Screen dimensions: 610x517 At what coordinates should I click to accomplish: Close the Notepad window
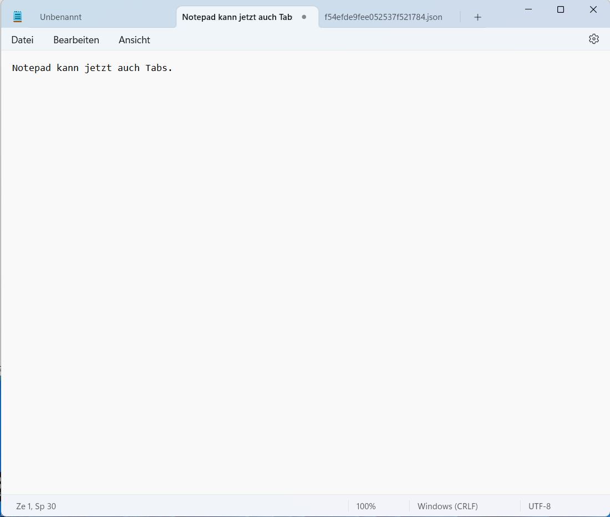point(593,9)
